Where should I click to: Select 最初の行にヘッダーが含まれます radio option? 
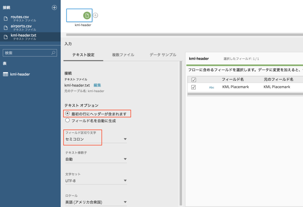coord(67,114)
